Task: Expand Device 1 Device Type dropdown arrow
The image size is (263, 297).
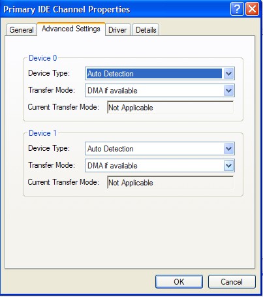Action: (228, 149)
